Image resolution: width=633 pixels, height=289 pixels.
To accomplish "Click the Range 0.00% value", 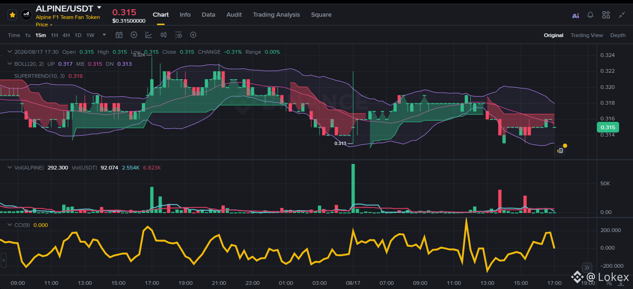I will (272, 52).
